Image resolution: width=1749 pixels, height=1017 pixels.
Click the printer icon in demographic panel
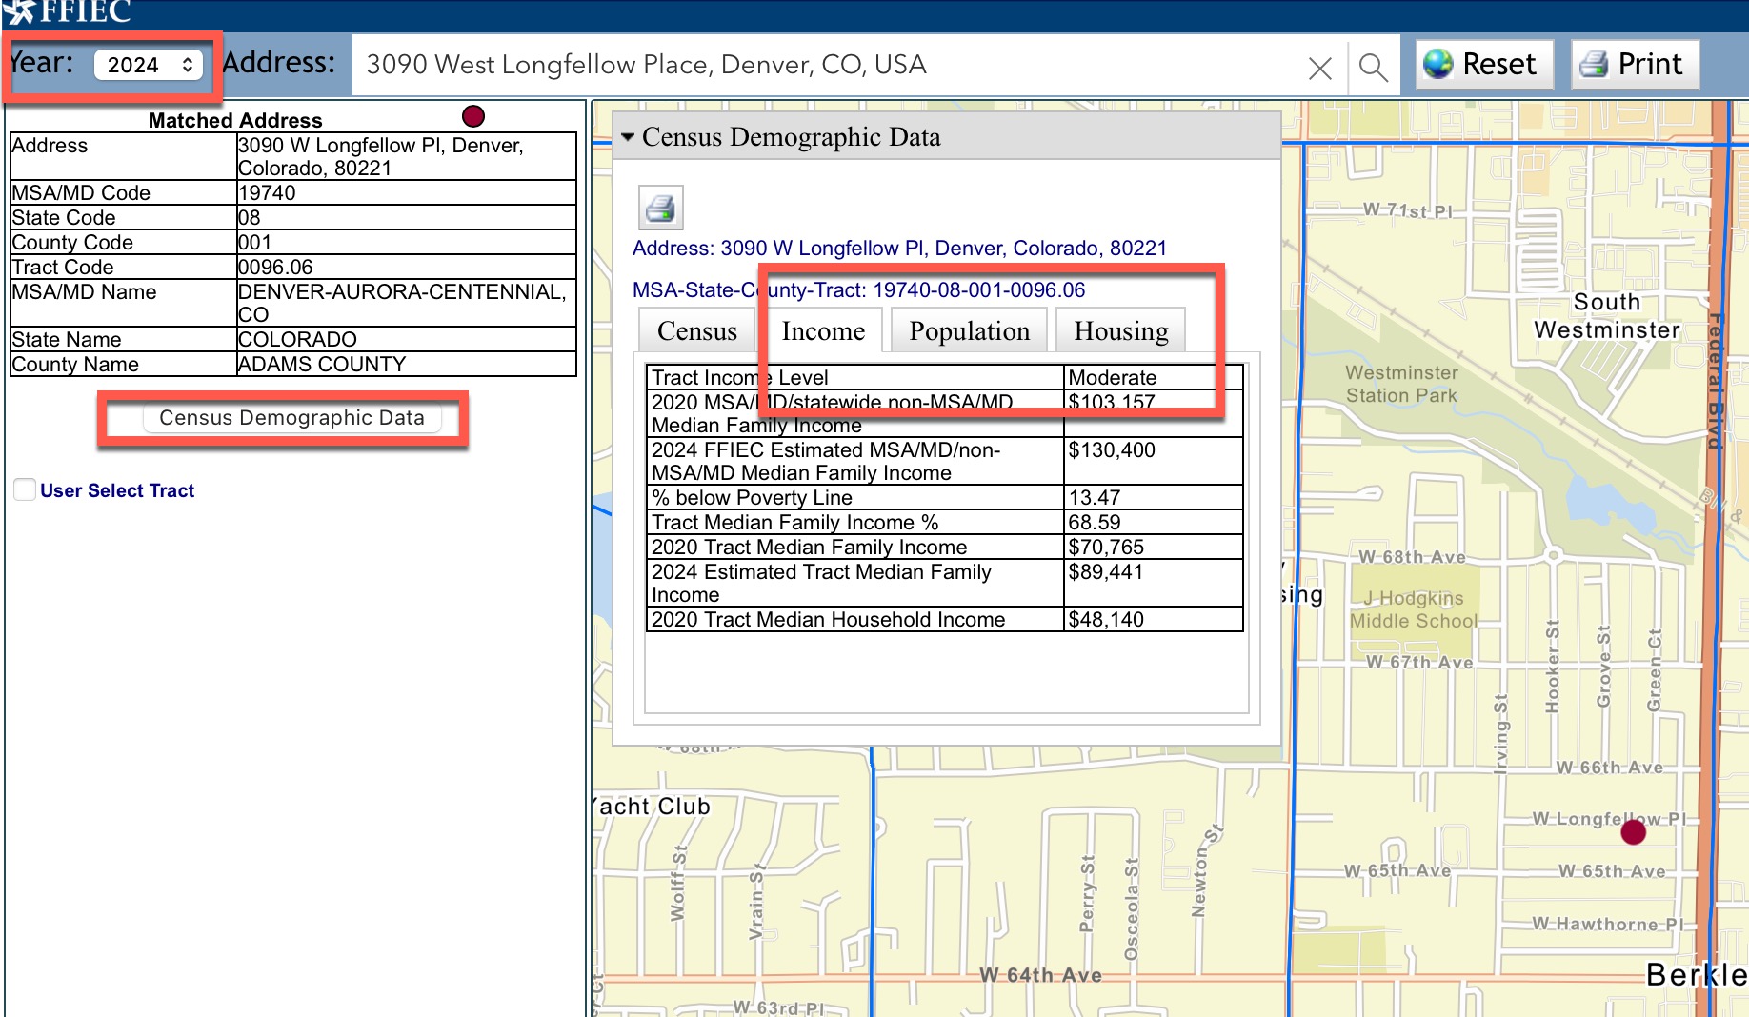click(x=660, y=208)
